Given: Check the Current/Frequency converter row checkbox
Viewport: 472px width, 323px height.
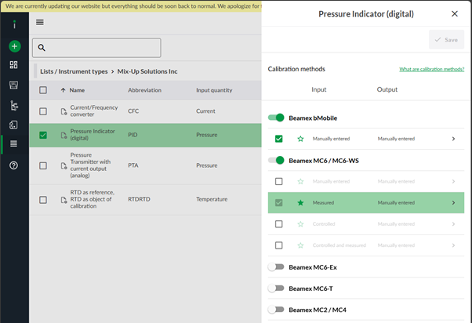Looking at the screenshot, I should (x=43, y=112).
